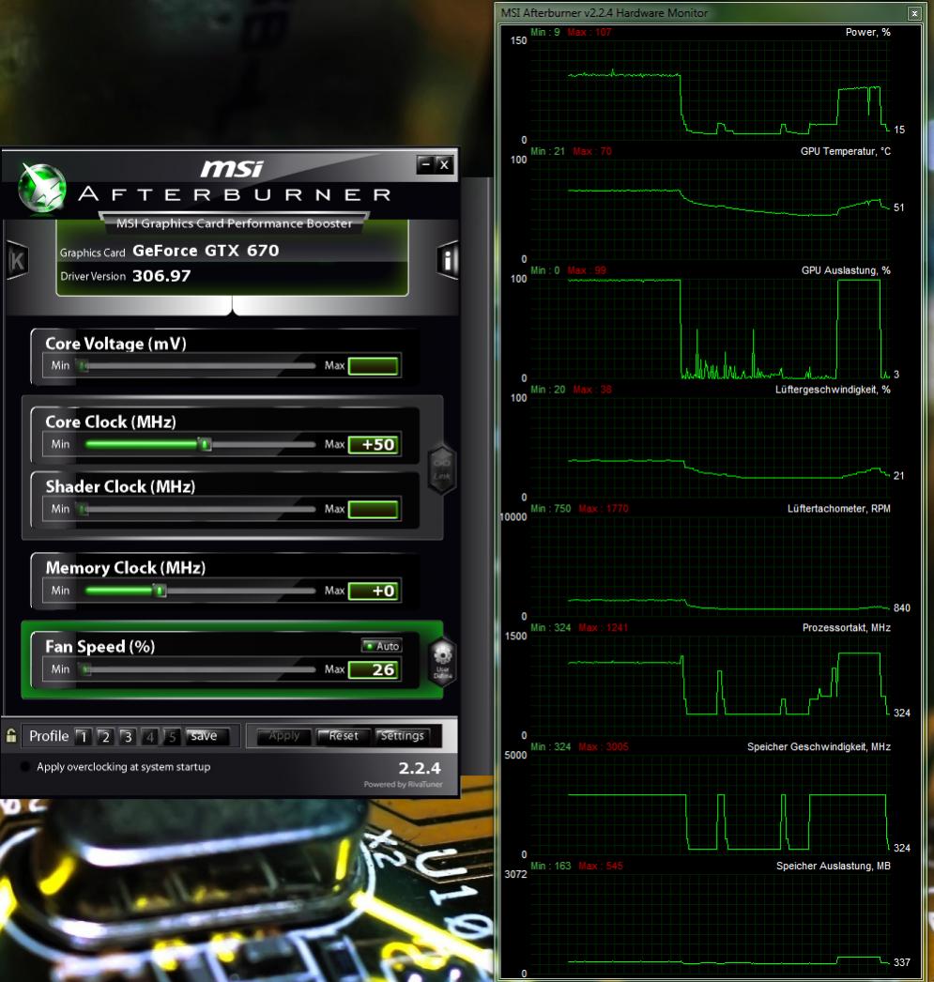Open Kombustor via the K side button
This screenshot has width=934, height=982.
16,259
